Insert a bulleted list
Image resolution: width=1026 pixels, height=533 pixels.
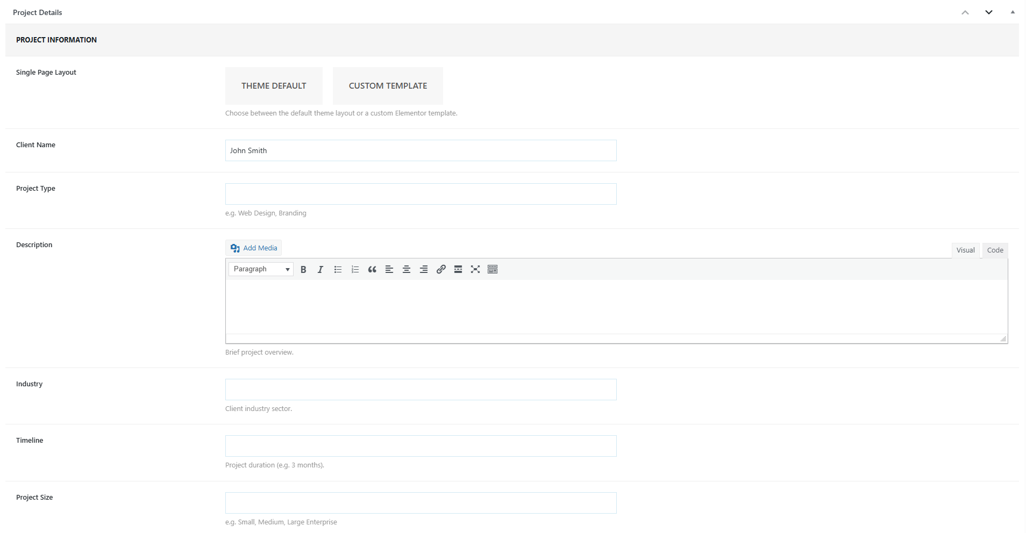tap(338, 270)
